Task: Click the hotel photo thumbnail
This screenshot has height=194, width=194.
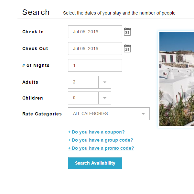Action: point(177,79)
